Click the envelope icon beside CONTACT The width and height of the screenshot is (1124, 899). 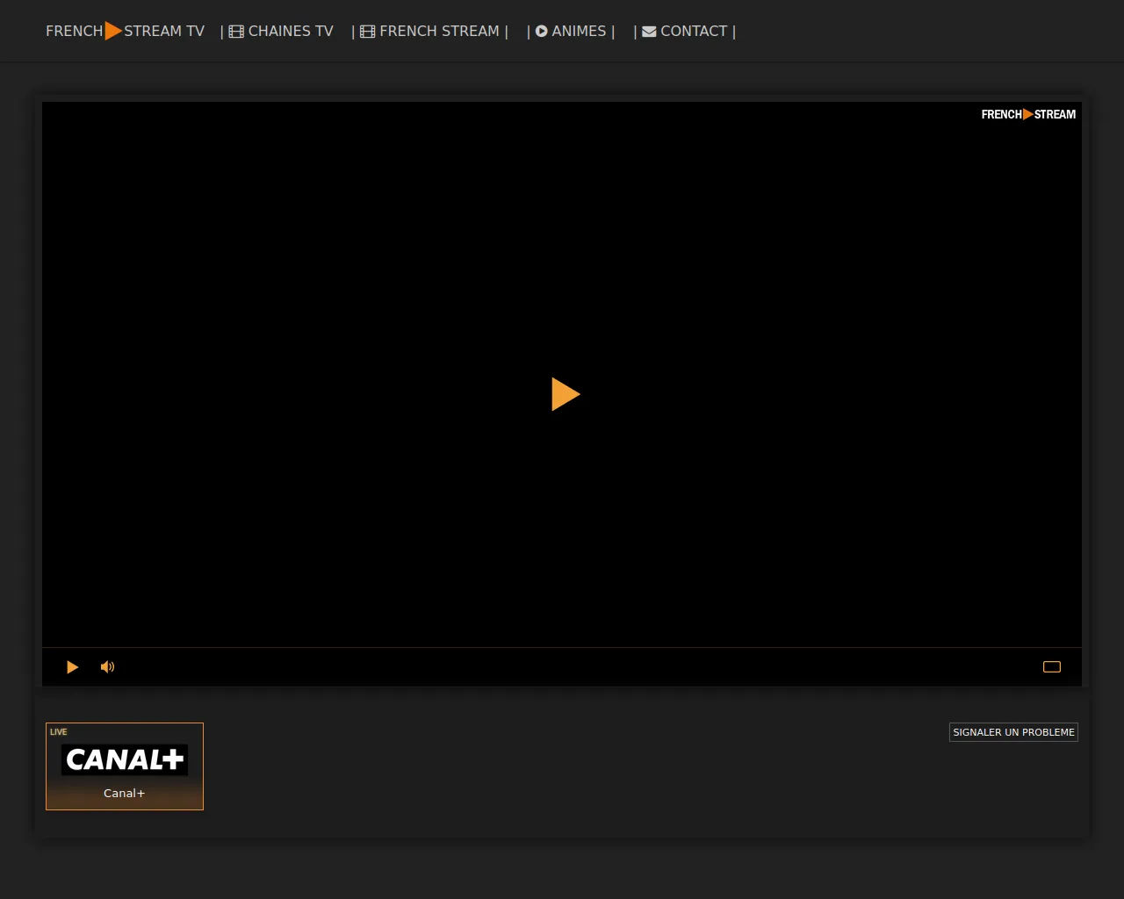click(649, 32)
